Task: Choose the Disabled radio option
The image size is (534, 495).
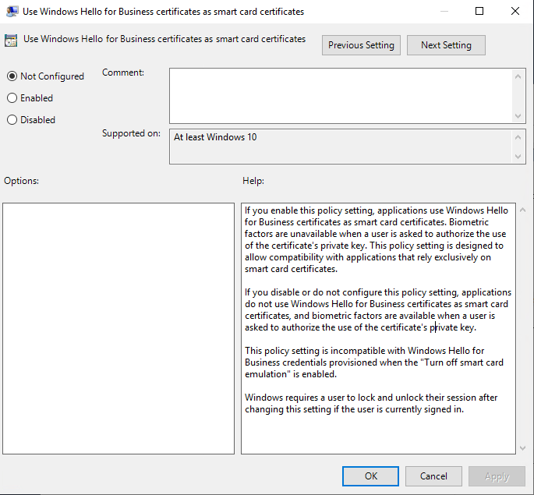Action: click(x=12, y=120)
